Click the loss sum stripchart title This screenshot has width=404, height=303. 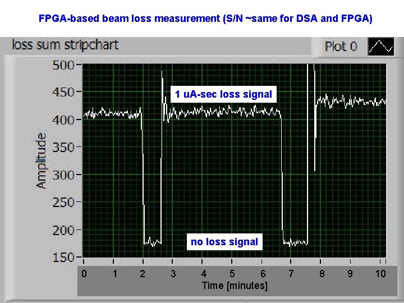(65, 45)
